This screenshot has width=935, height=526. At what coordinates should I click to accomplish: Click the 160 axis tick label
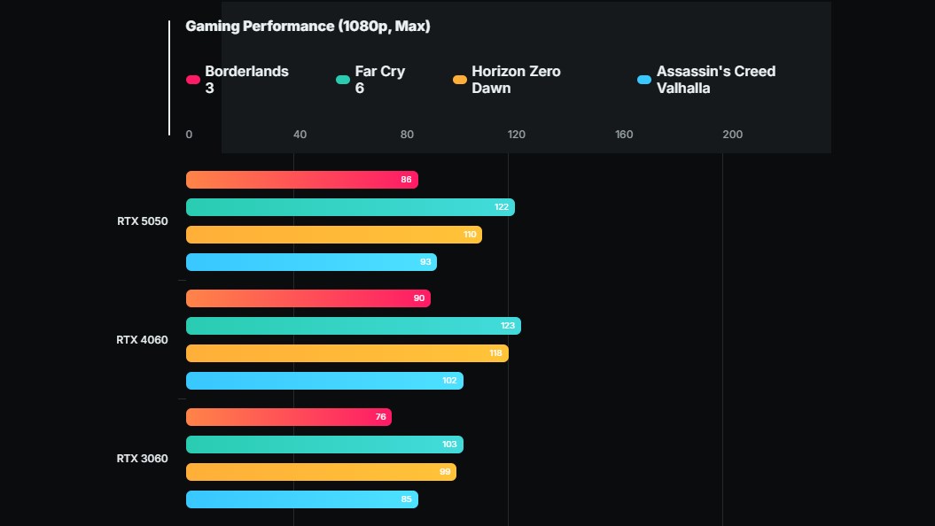point(624,135)
